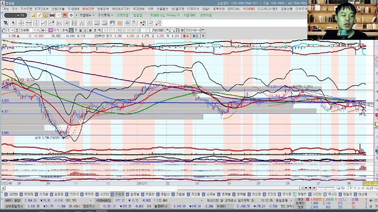378x212 pixels.
Task: Click the lock icon in top toolbar
Action: pos(46,15)
